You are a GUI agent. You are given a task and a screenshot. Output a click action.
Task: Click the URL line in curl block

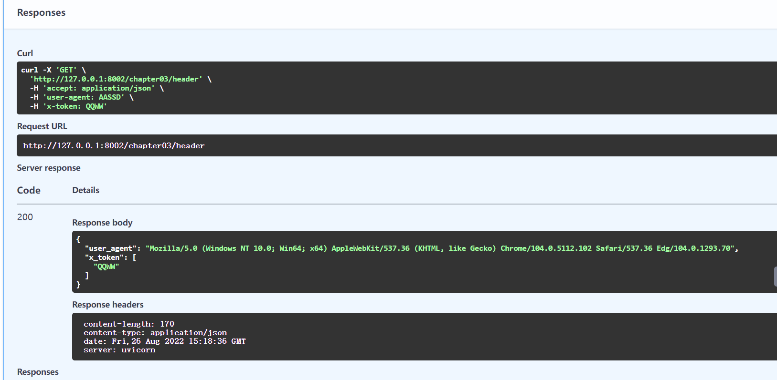point(121,79)
